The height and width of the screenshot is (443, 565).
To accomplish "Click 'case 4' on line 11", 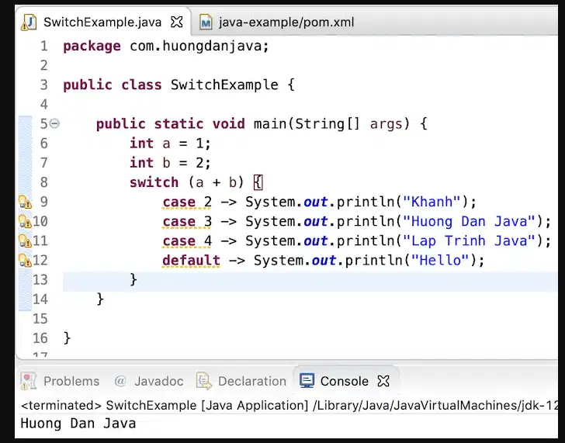I will (187, 241).
